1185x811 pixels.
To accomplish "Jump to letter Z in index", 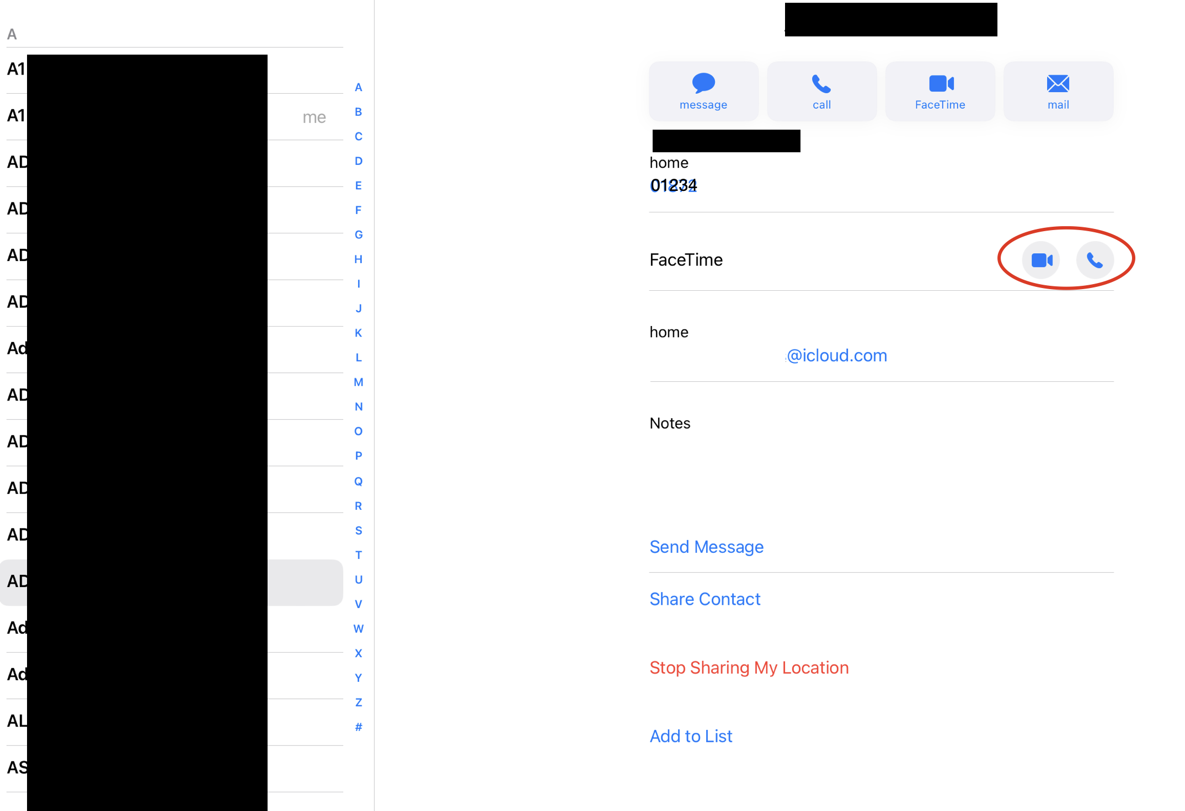I will click(359, 702).
